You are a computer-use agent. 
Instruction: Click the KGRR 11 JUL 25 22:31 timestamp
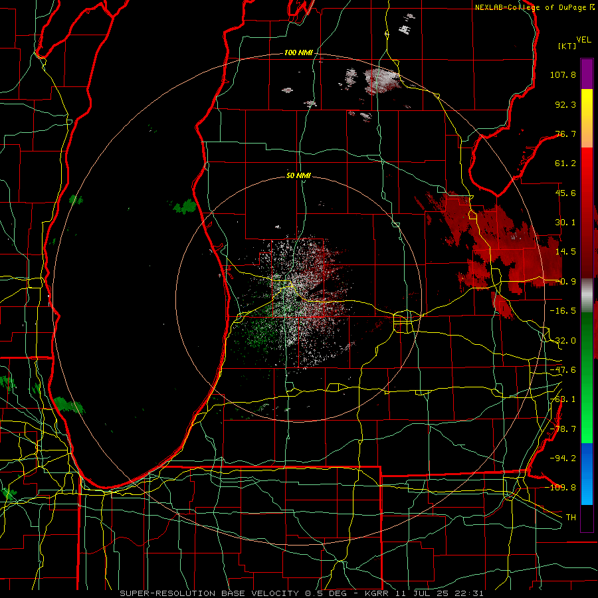click(x=424, y=593)
